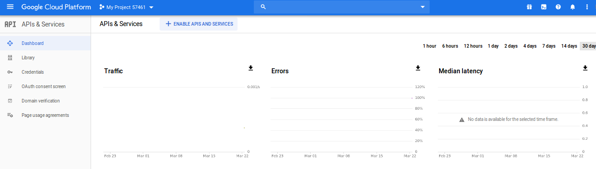Click the APIs & Services page heading
This screenshot has width=596, height=169.
[121, 24]
